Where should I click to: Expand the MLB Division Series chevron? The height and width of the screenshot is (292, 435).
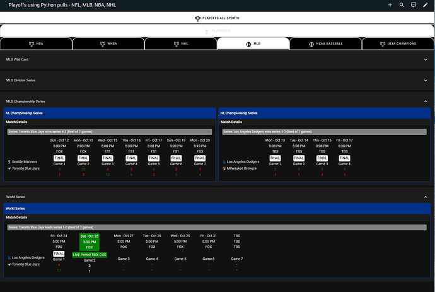coord(426,81)
